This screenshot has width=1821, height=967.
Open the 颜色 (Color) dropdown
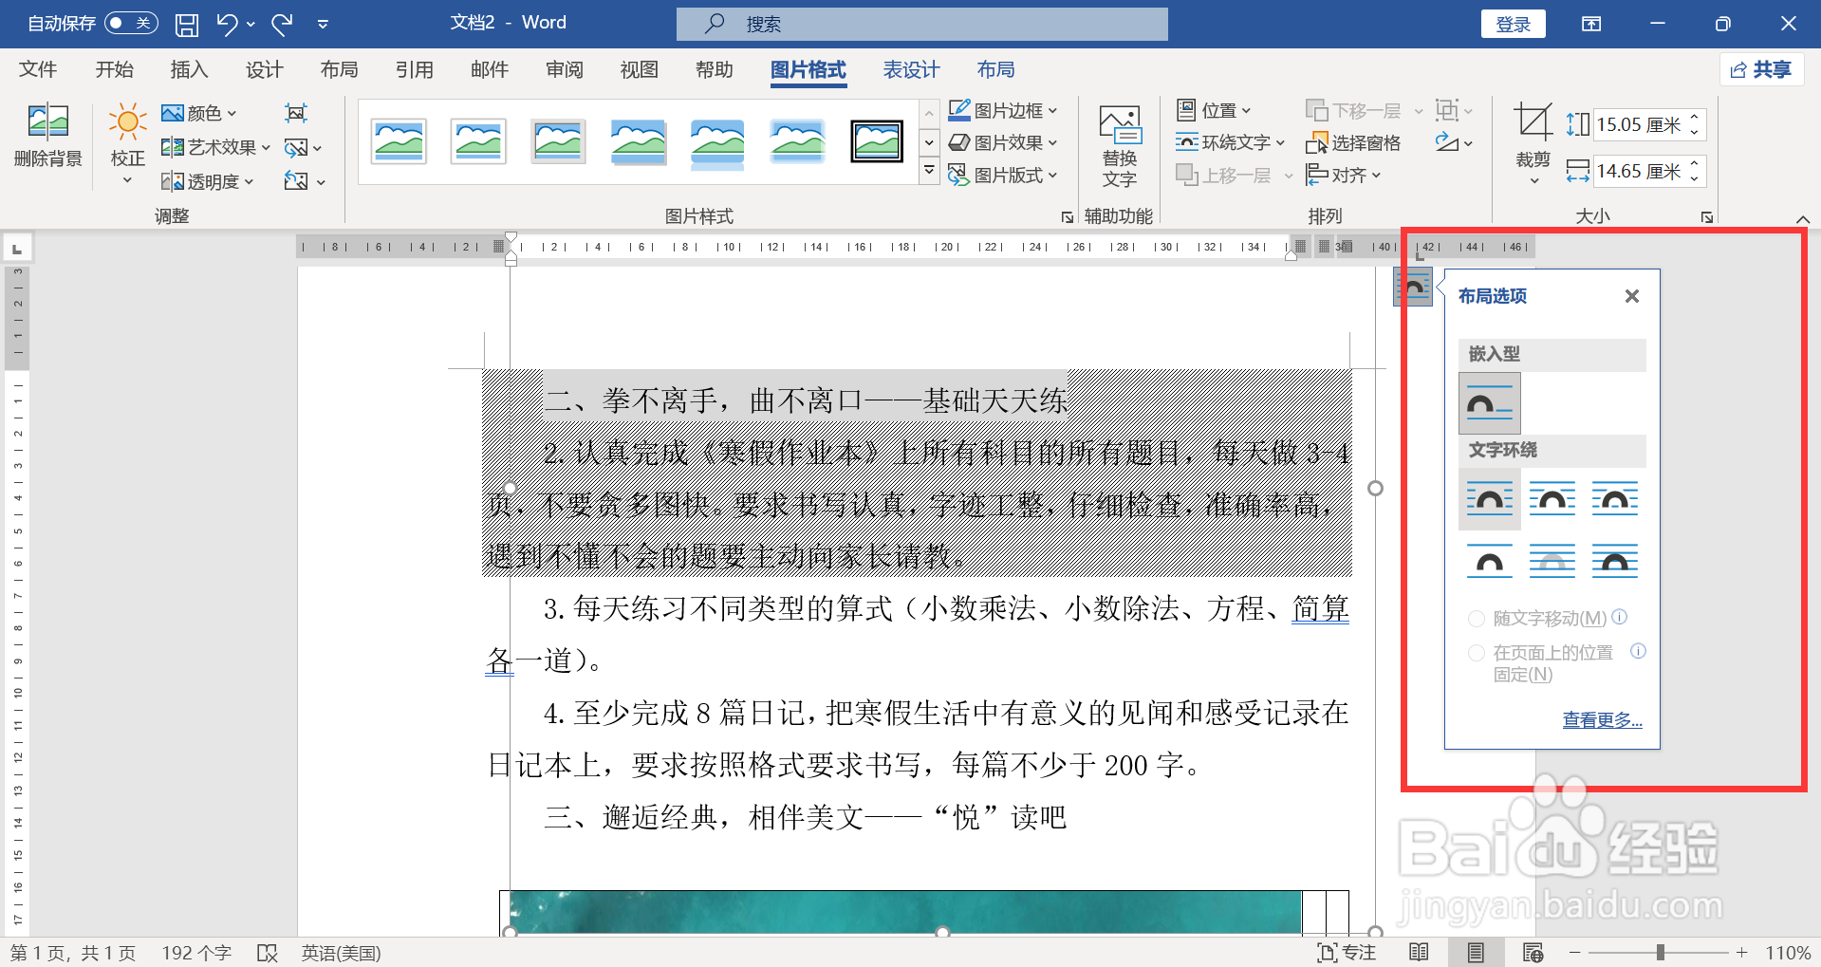(x=200, y=112)
